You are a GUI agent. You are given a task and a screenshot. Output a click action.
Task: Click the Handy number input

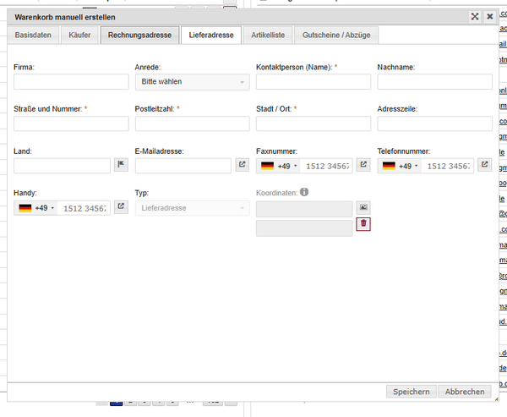(x=84, y=208)
